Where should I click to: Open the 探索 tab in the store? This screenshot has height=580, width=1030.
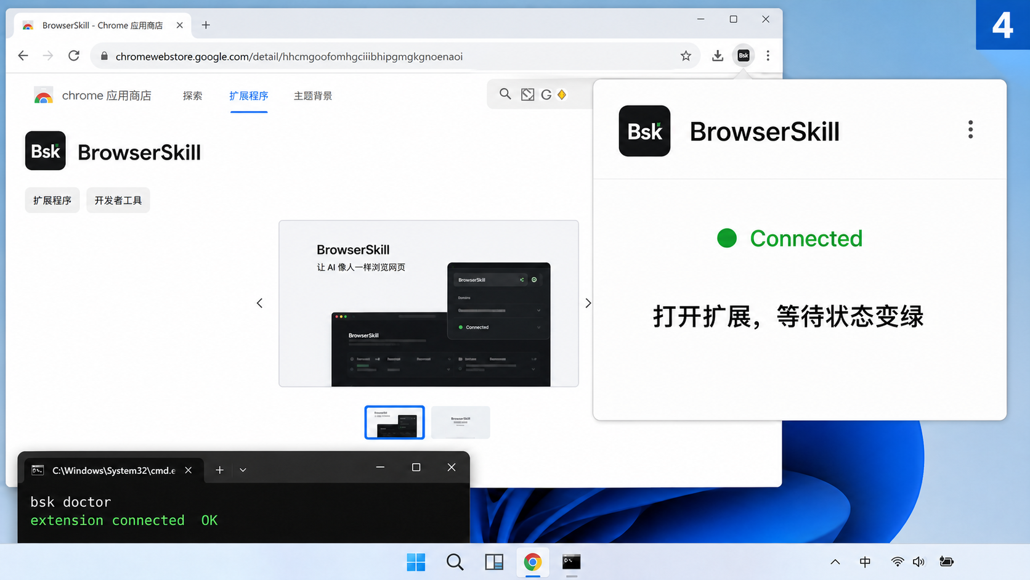point(192,96)
